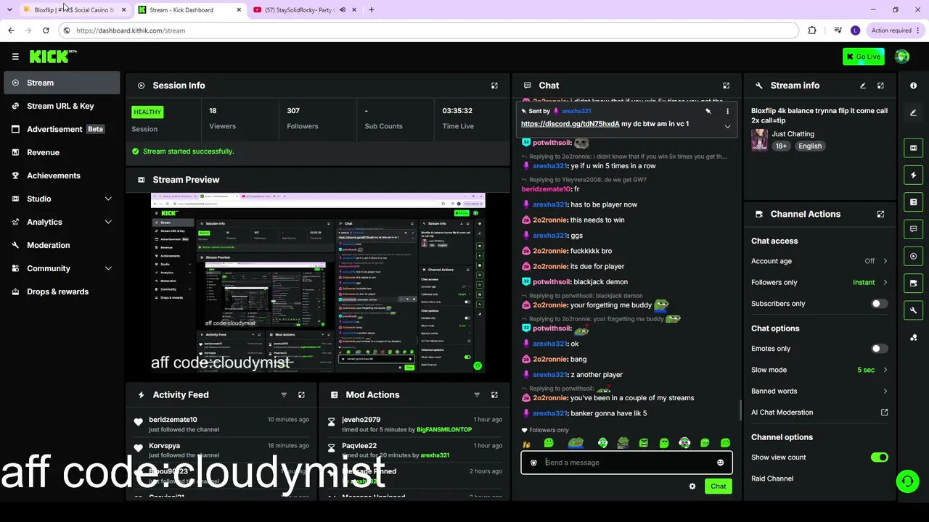Viewport: 929px width, 522px height.
Task: Reload the browser page
Action: click(x=46, y=30)
